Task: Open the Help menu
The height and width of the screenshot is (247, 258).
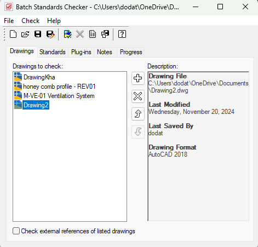Action: [54, 21]
